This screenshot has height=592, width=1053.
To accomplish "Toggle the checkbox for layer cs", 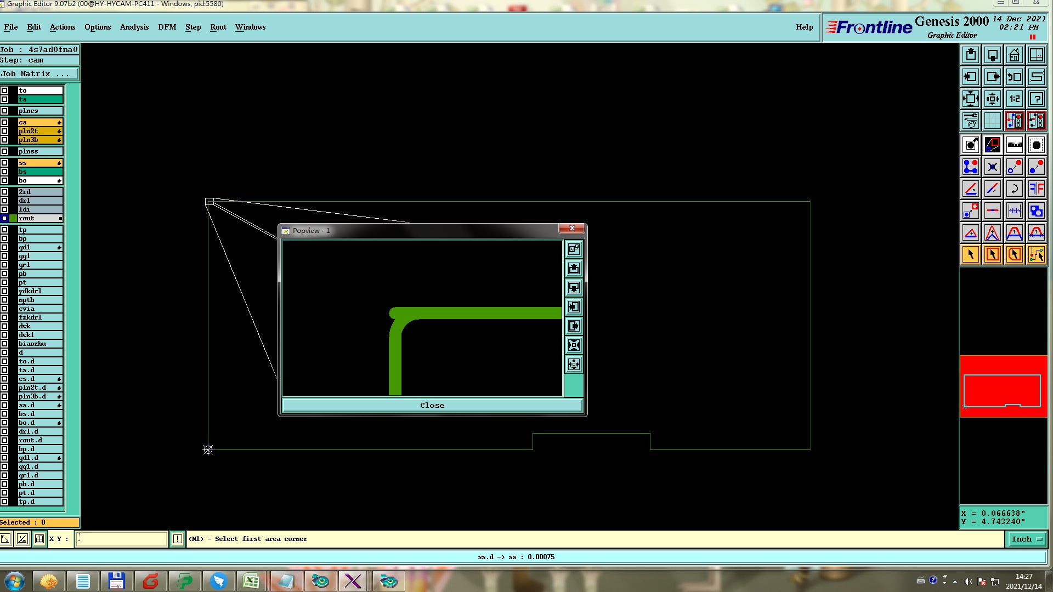I will pyautogui.click(x=4, y=122).
